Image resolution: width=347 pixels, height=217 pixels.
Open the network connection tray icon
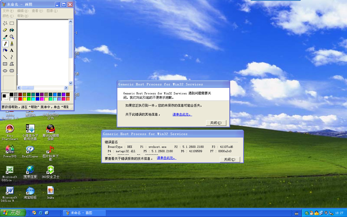coord(321,213)
